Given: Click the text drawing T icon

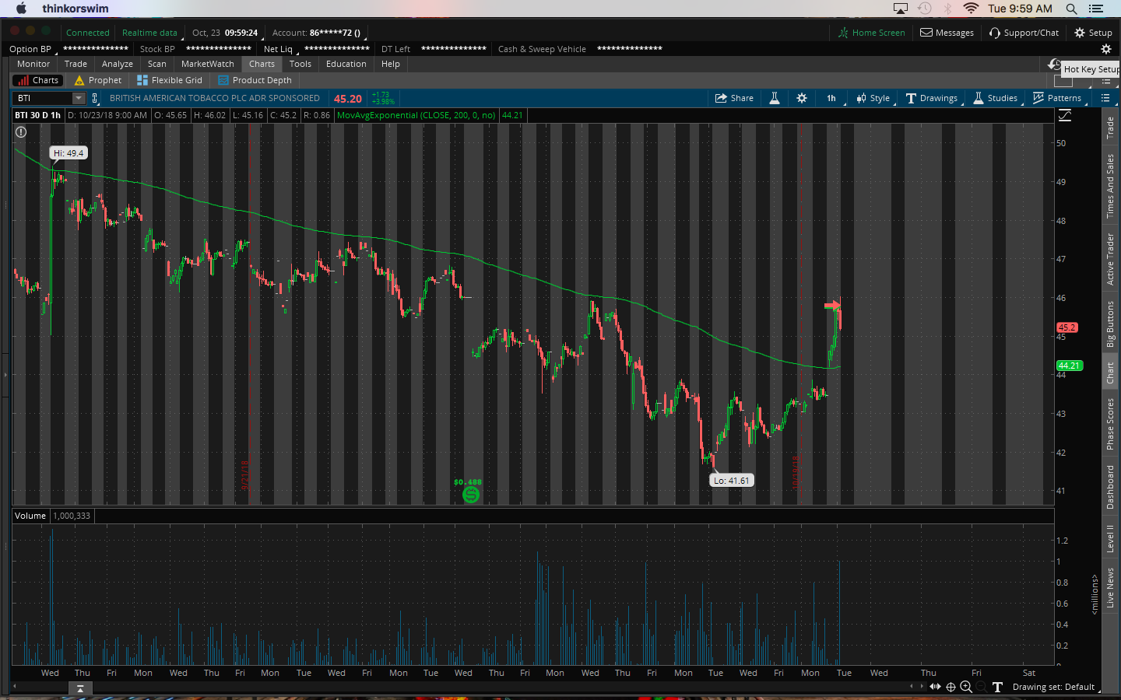Looking at the screenshot, I should (997, 687).
